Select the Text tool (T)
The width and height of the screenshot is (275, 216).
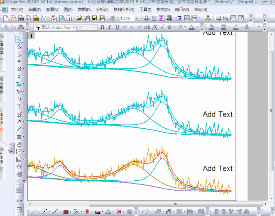tap(19, 106)
